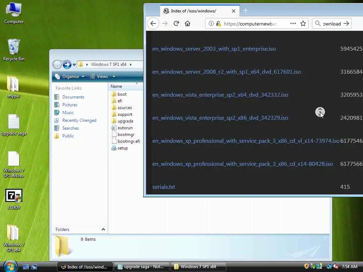
Task: Select the bootmgr.efi file
Action: [126, 141]
